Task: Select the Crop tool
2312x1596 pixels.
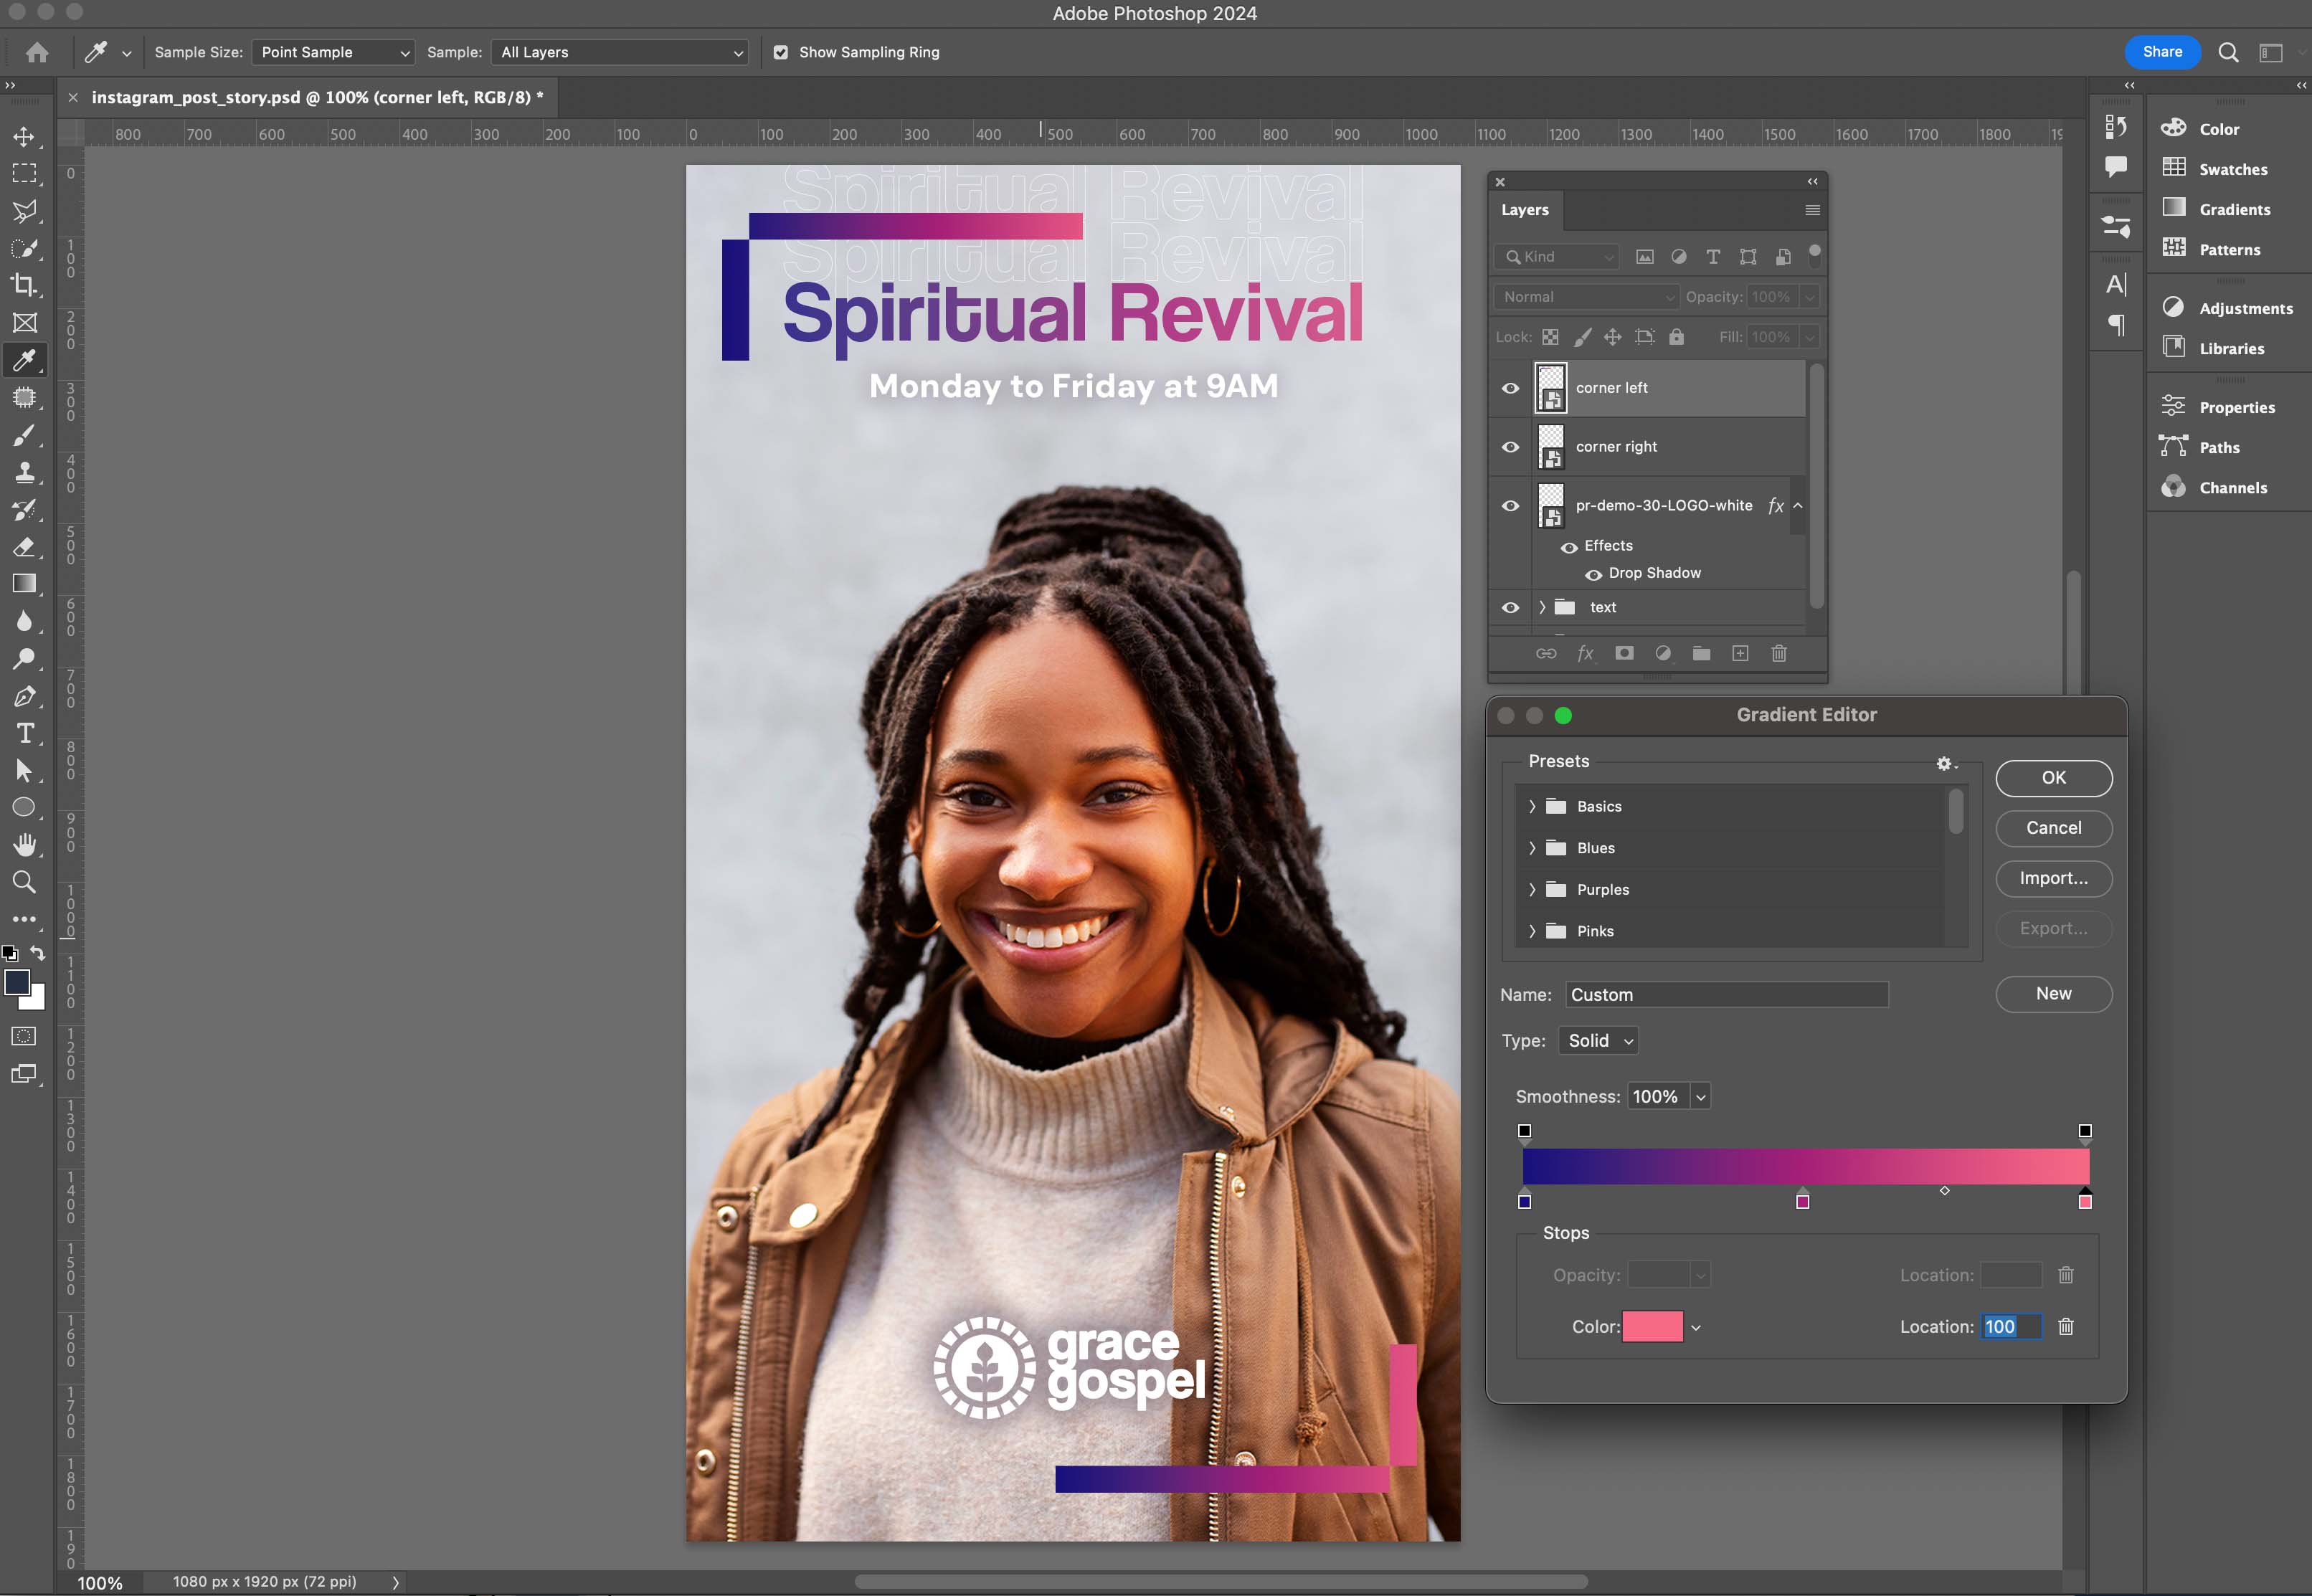Action: coord(24,285)
